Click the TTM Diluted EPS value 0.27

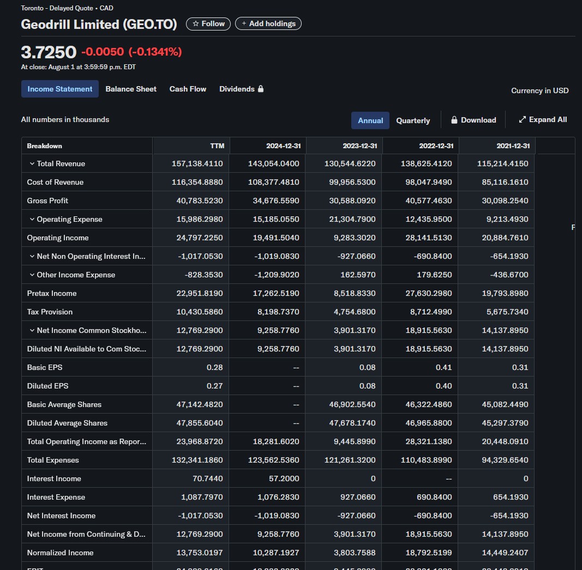click(215, 386)
